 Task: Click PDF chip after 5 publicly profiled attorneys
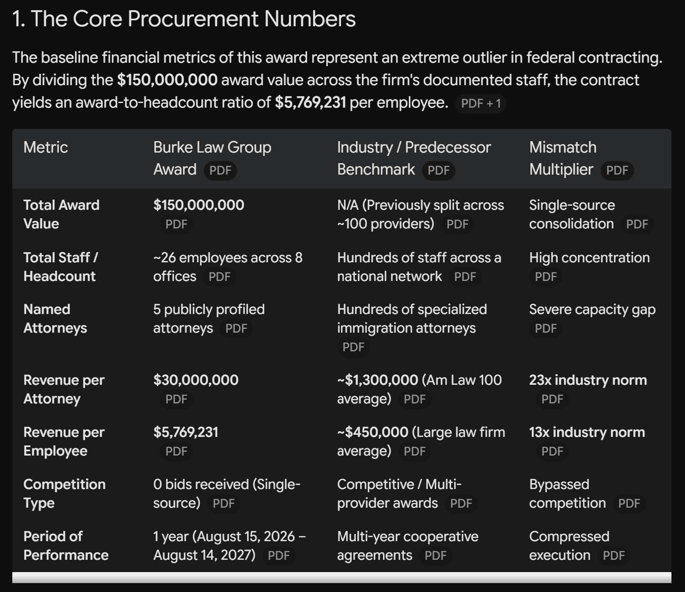coord(236,328)
